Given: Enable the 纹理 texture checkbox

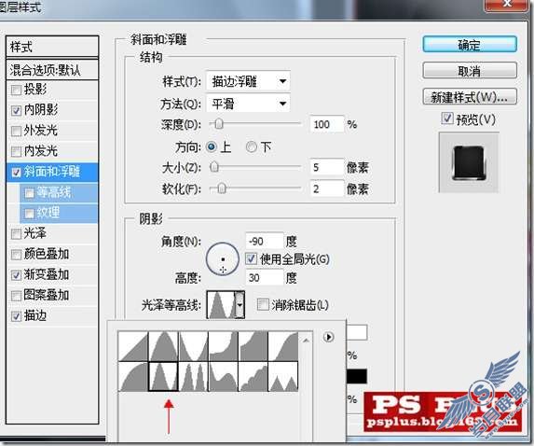Looking at the screenshot, I should click(x=29, y=214).
